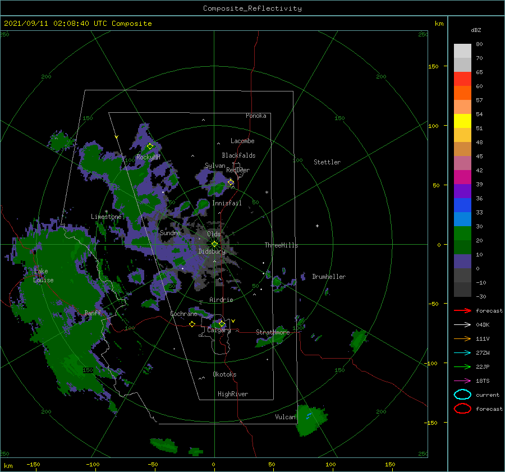Viewport: 505px width, 472px height.
Task: Select the bright green 20–30 dBZ swatch
Action: click(x=462, y=233)
